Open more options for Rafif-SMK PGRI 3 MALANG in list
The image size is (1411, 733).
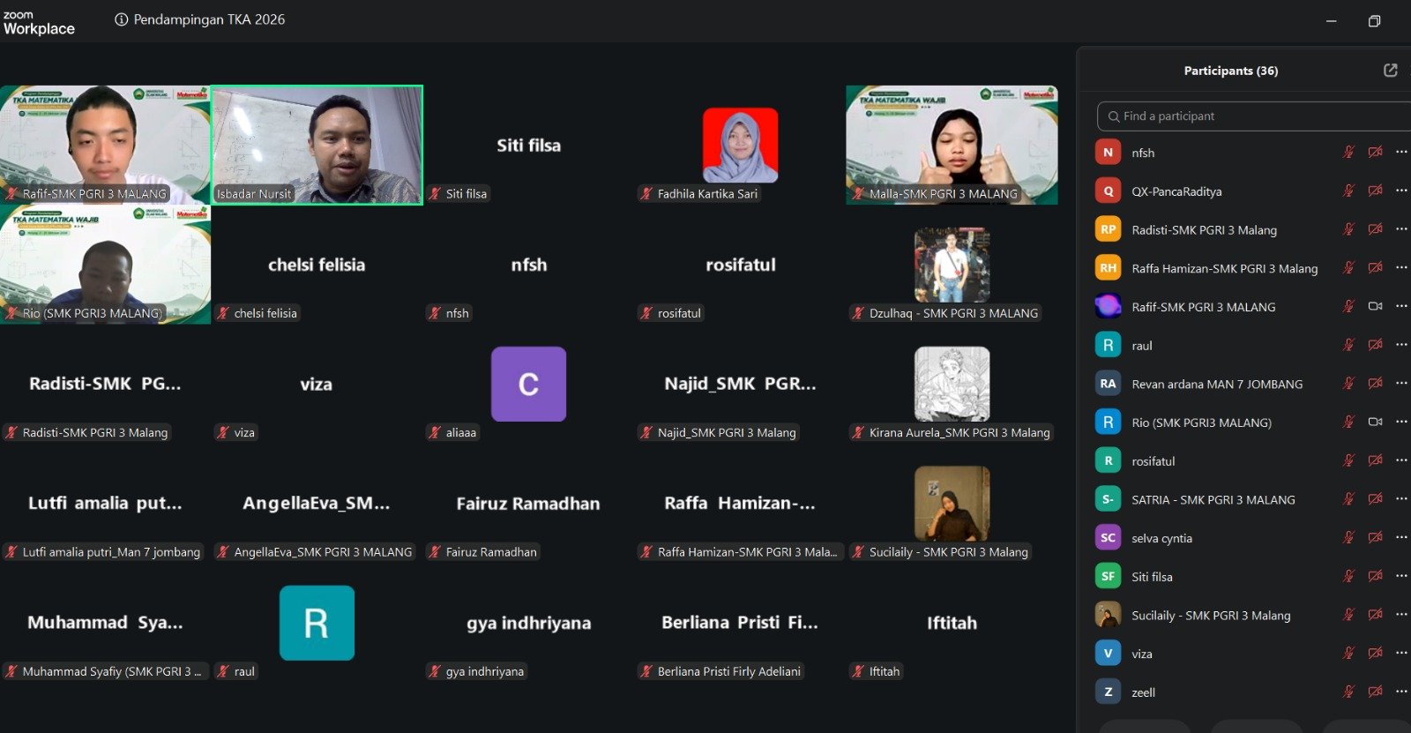tap(1401, 306)
